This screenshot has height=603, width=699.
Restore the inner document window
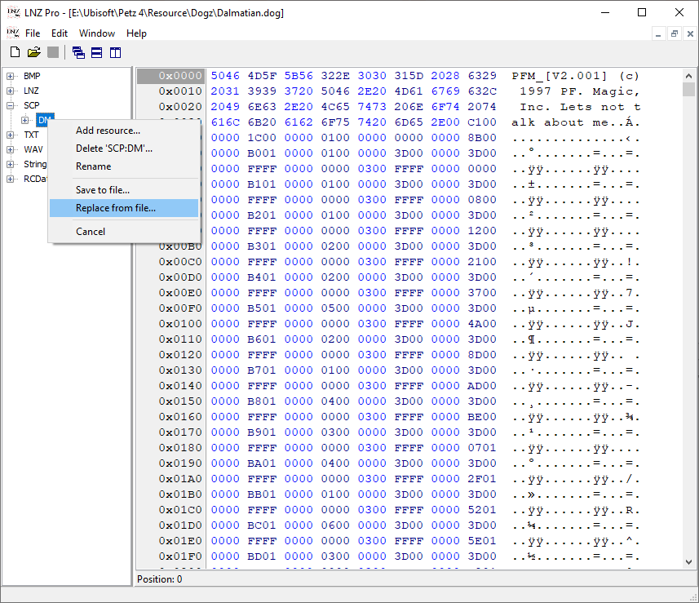675,33
